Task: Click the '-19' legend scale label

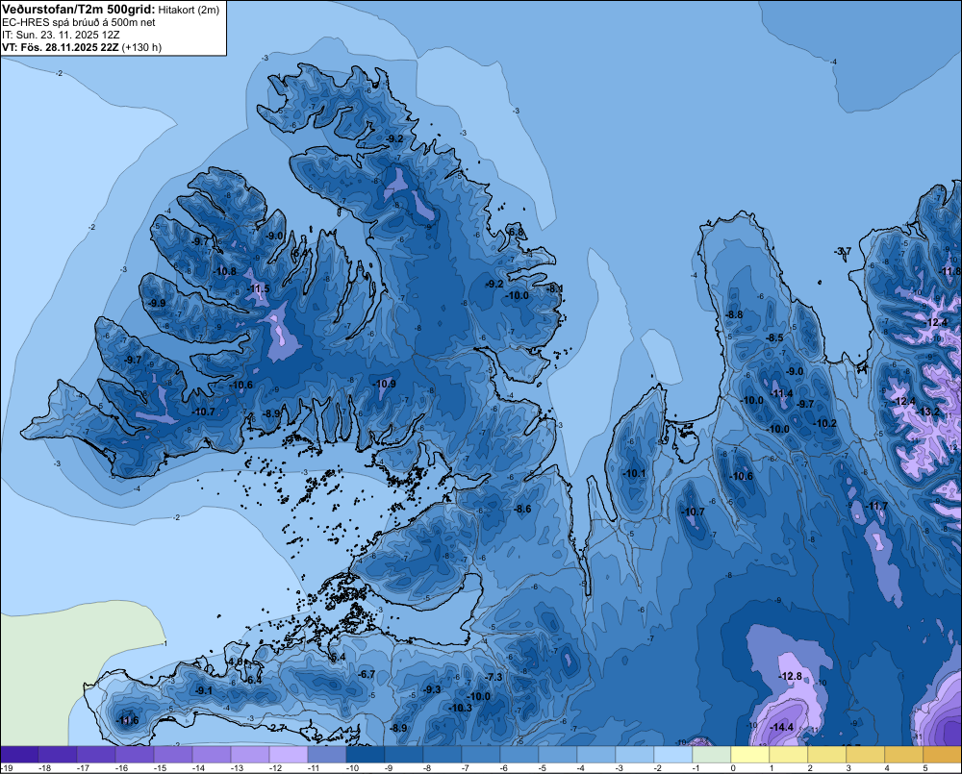Action: click(x=7, y=768)
